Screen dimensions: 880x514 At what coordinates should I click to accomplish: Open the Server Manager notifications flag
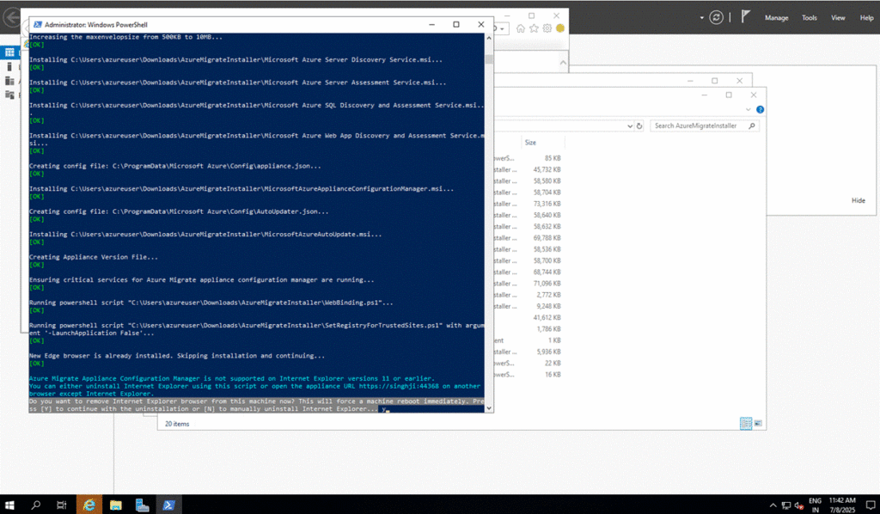pos(746,17)
